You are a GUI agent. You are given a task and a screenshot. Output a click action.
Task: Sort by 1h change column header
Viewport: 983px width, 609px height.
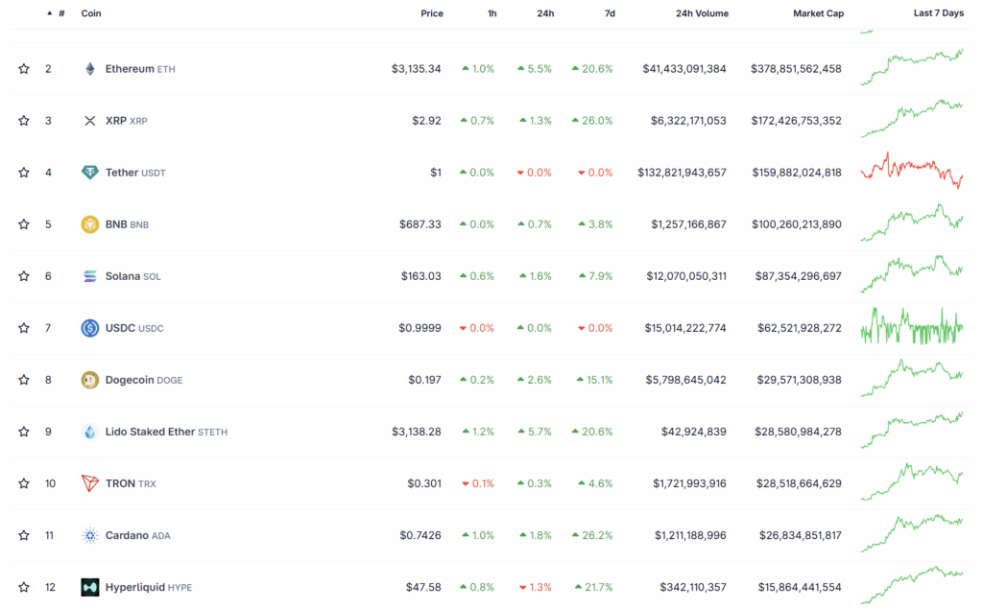[492, 13]
